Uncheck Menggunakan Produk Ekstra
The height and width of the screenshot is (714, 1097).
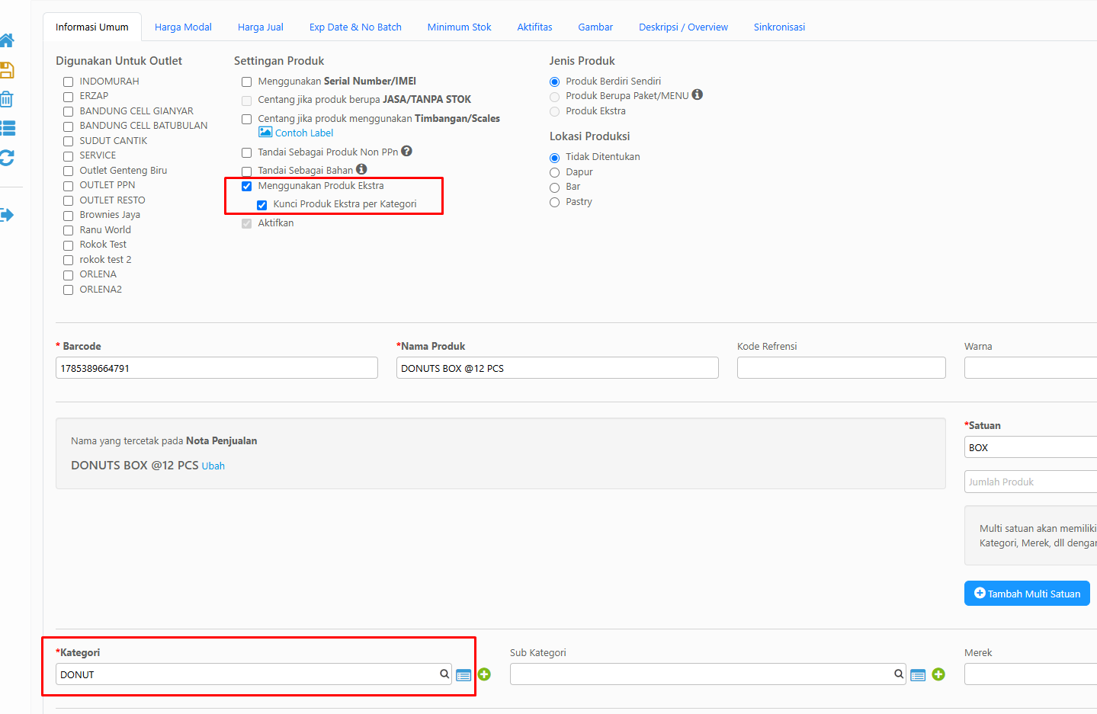246,186
